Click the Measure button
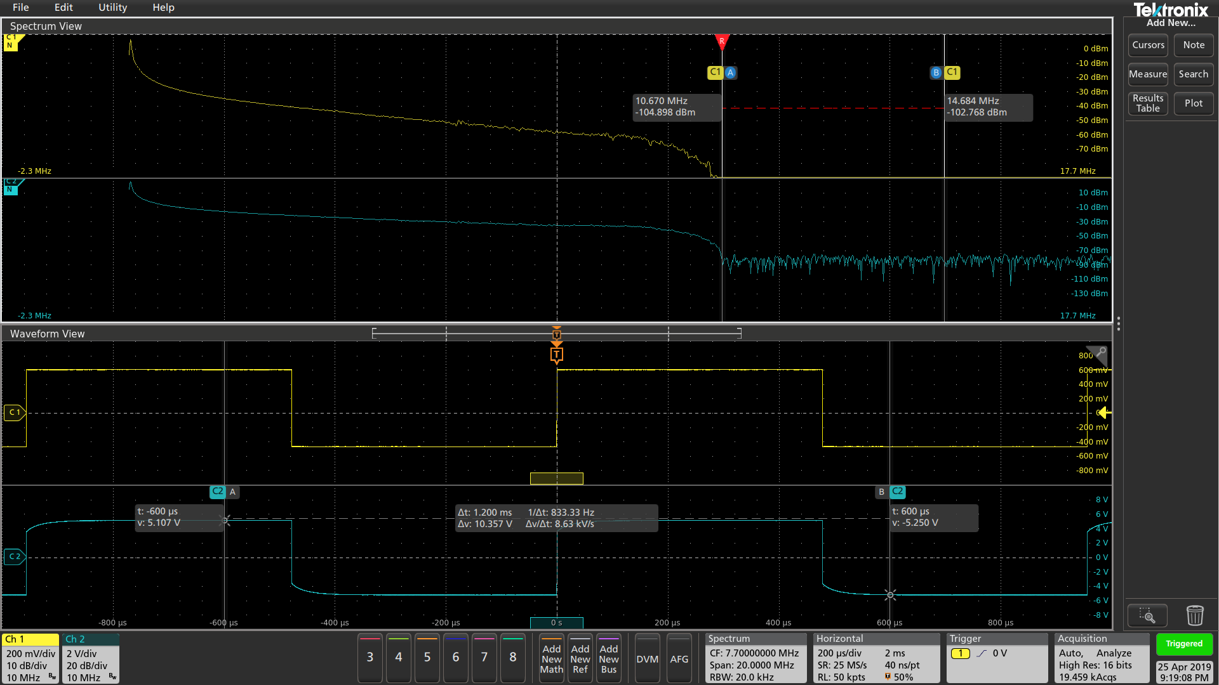This screenshot has height=685, width=1219. point(1148,74)
